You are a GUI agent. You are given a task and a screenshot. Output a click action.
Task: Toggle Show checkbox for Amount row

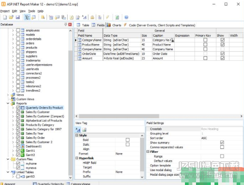(x=223, y=58)
